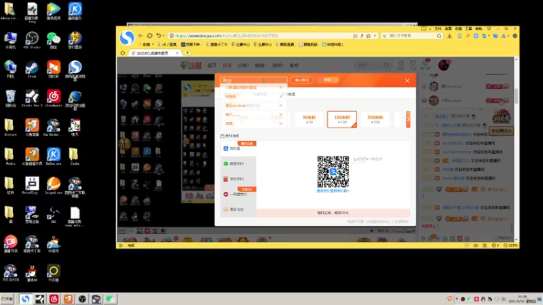543x305 pixels.
Task: Click the cancel button in dialog header
Action: [328, 80]
